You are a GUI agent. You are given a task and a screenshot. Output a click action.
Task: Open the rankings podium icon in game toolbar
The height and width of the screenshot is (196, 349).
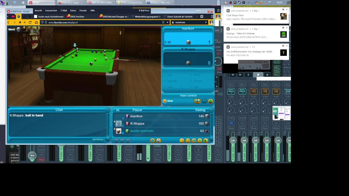point(182,141)
